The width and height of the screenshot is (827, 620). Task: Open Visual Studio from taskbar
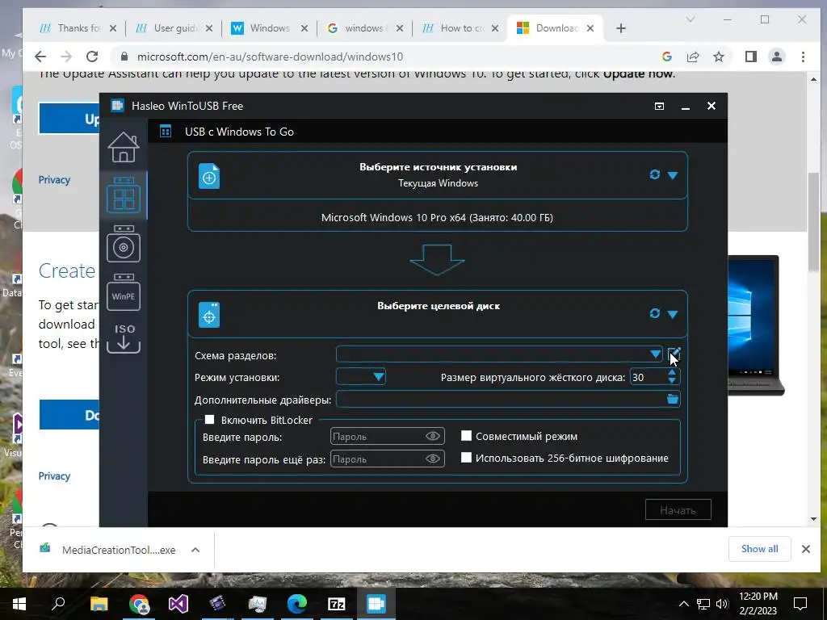click(x=178, y=604)
